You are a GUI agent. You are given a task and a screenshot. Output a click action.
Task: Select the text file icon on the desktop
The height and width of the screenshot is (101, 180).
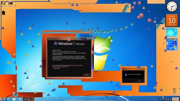(x=4, y=13)
